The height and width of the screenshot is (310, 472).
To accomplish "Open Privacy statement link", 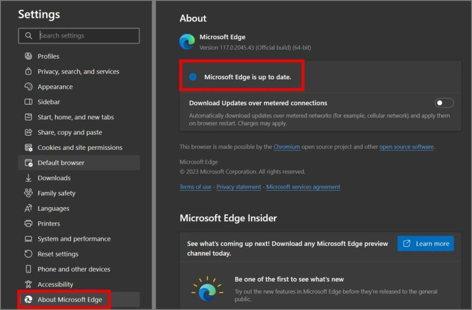I will click(x=239, y=187).
